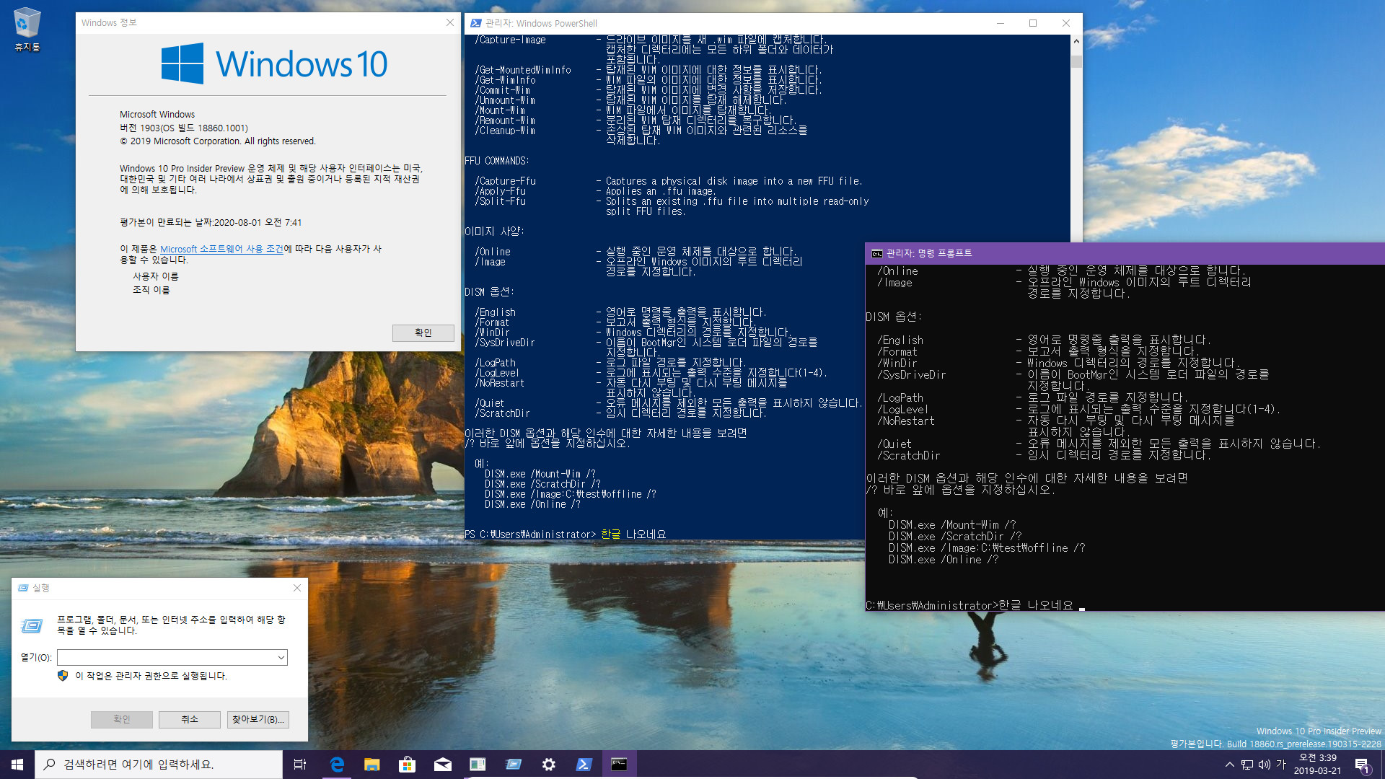Show hidden system tray icons
The width and height of the screenshot is (1385, 779).
[1229, 765]
